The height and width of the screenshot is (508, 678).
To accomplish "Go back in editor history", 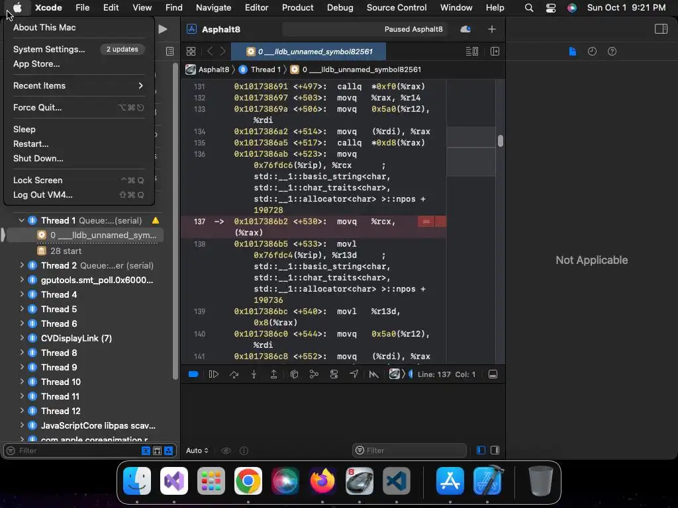I will (210, 52).
